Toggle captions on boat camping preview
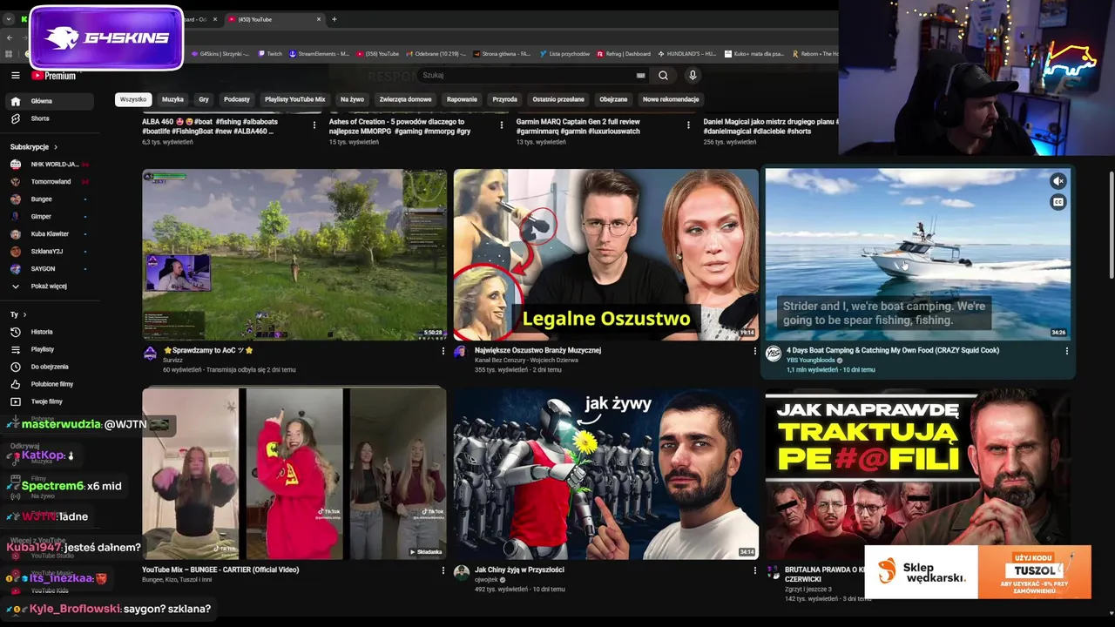The width and height of the screenshot is (1115, 627). click(x=1058, y=202)
